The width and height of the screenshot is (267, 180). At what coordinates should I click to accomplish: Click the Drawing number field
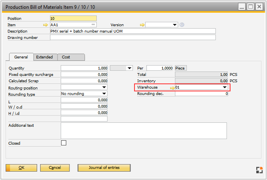[x=133, y=37]
